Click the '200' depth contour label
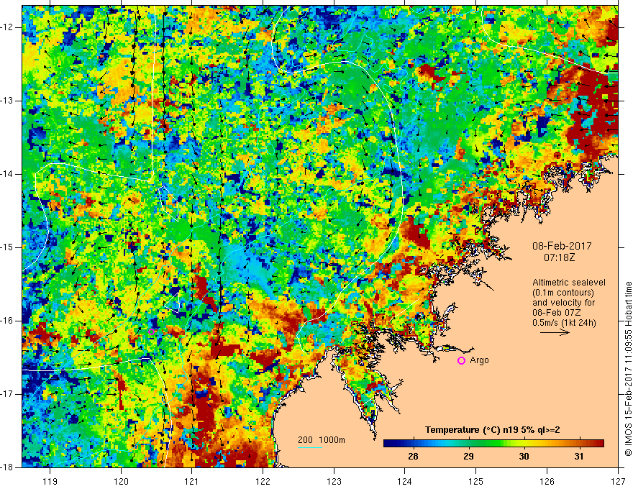This screenshot has height=489, width=633. (305, 440)
